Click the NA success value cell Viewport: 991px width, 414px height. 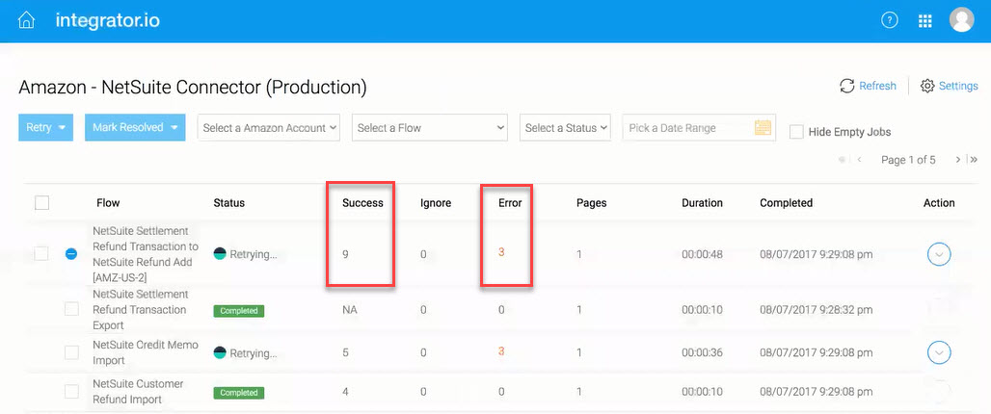pos(350,310)
